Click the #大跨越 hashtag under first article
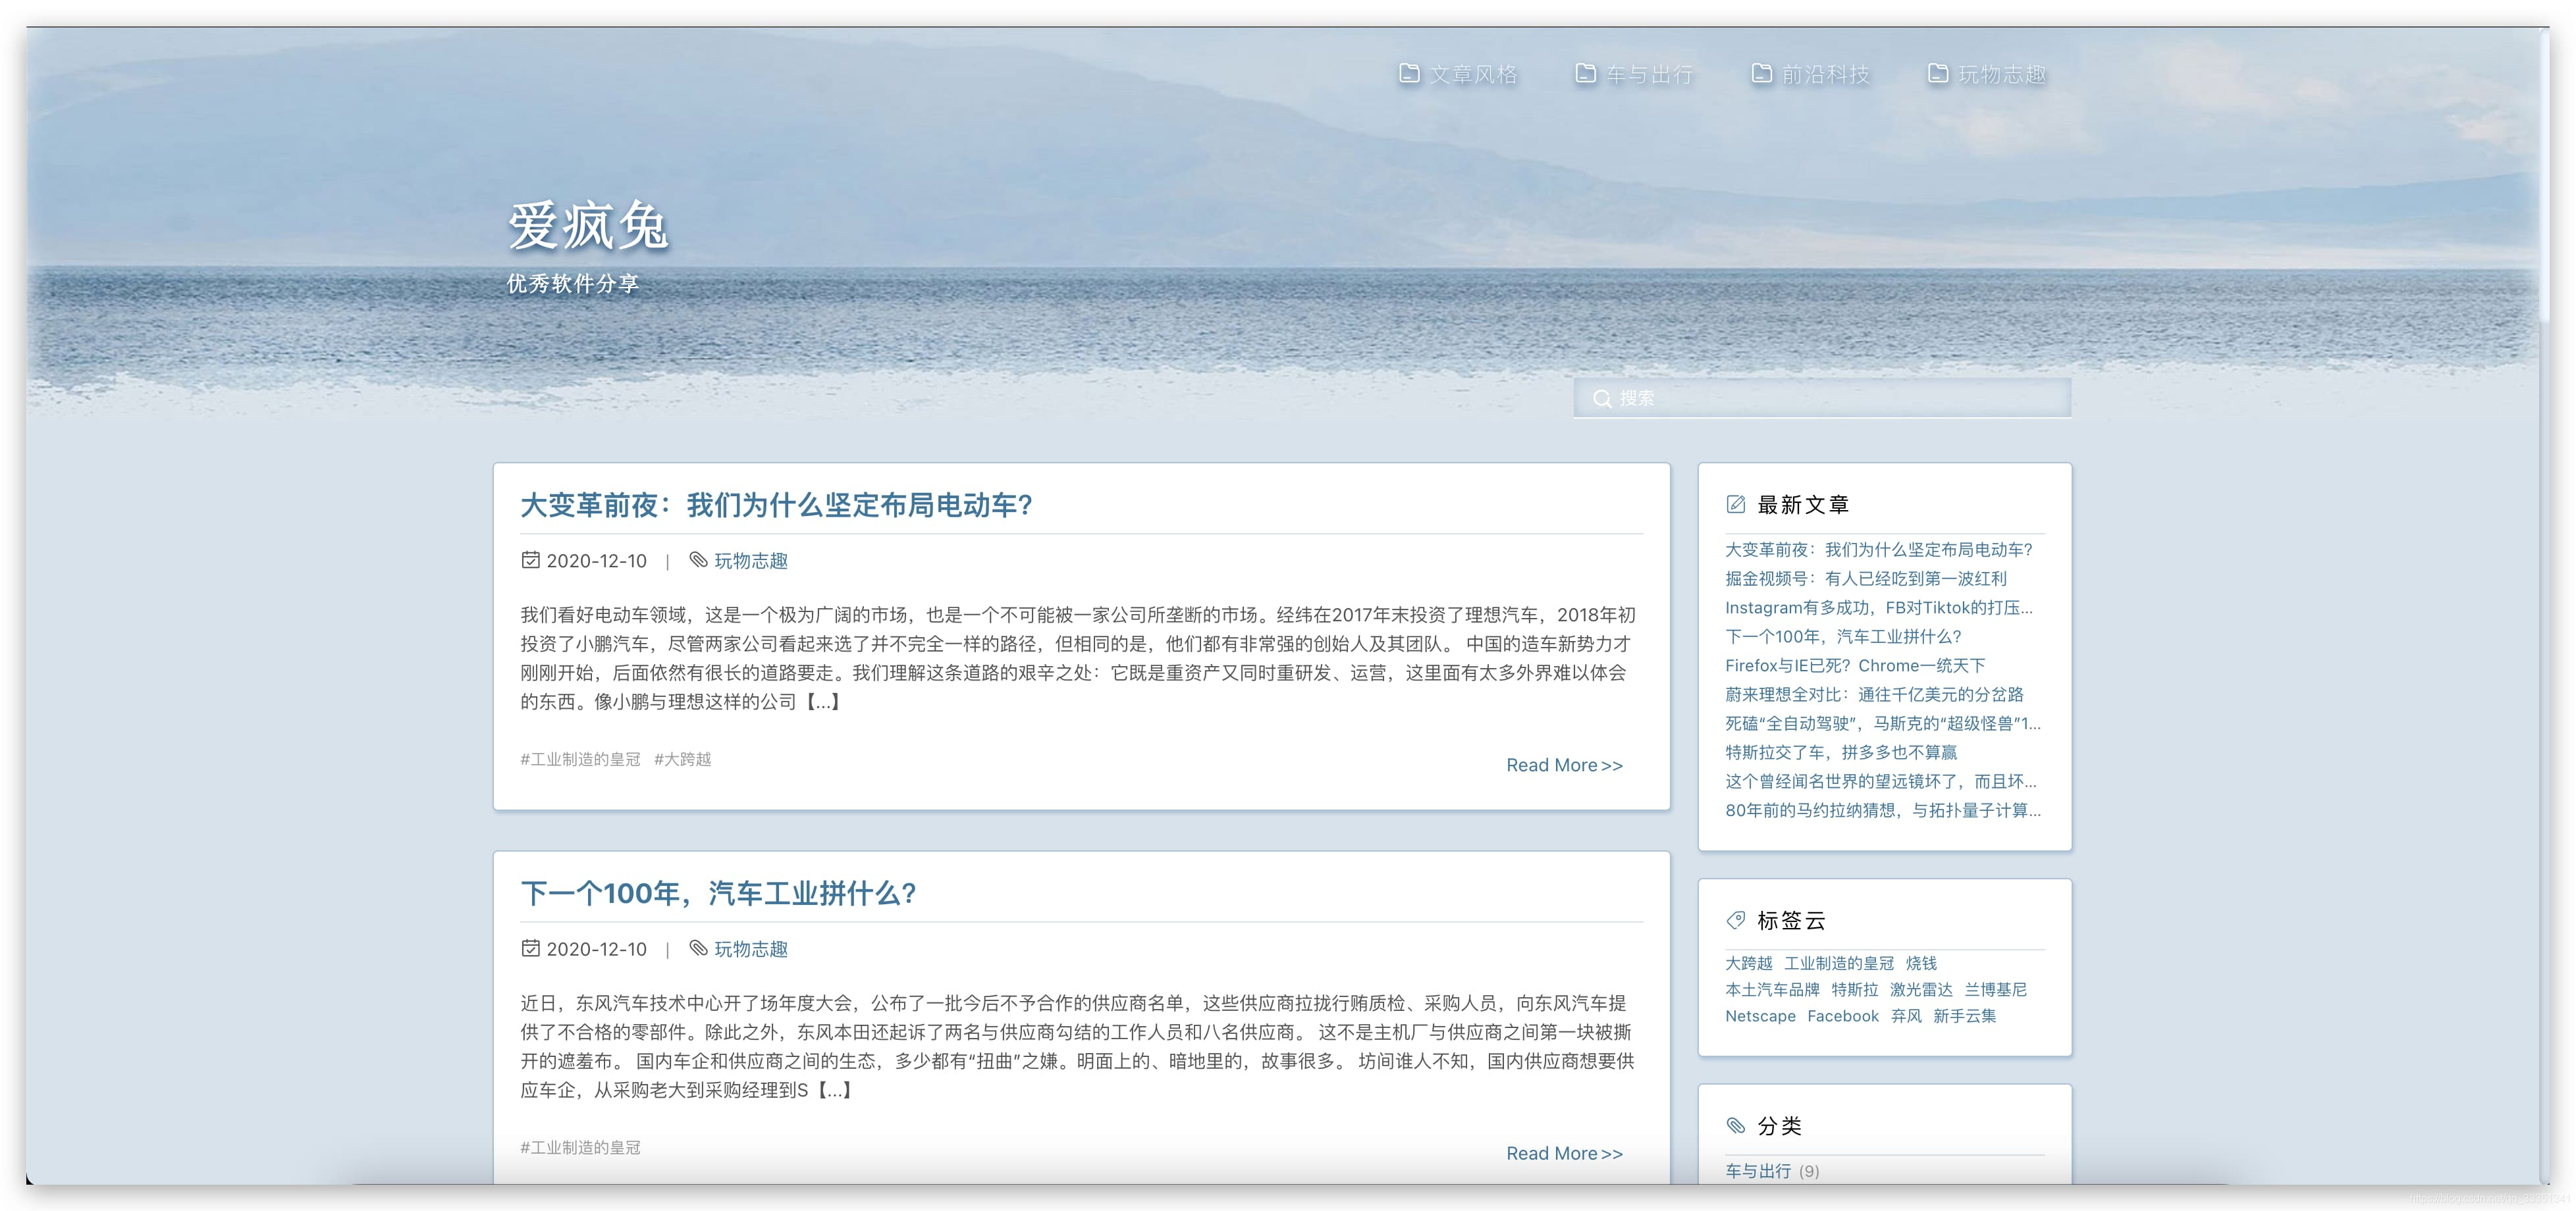 click(x=682, y=760)
